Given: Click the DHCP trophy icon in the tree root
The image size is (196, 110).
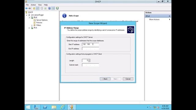Looking at the screenshot, I should tap(26, 12).
